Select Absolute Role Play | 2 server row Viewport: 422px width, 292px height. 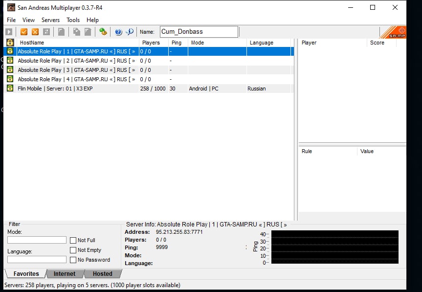[149, 61]
